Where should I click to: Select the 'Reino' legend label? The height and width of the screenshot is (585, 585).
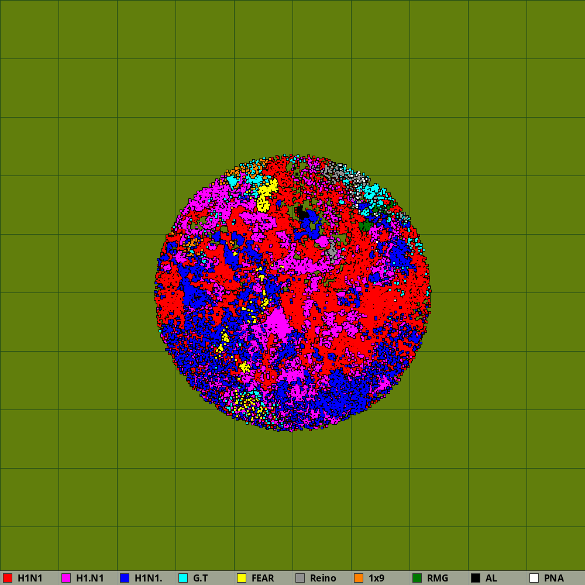tap(323, 578)
